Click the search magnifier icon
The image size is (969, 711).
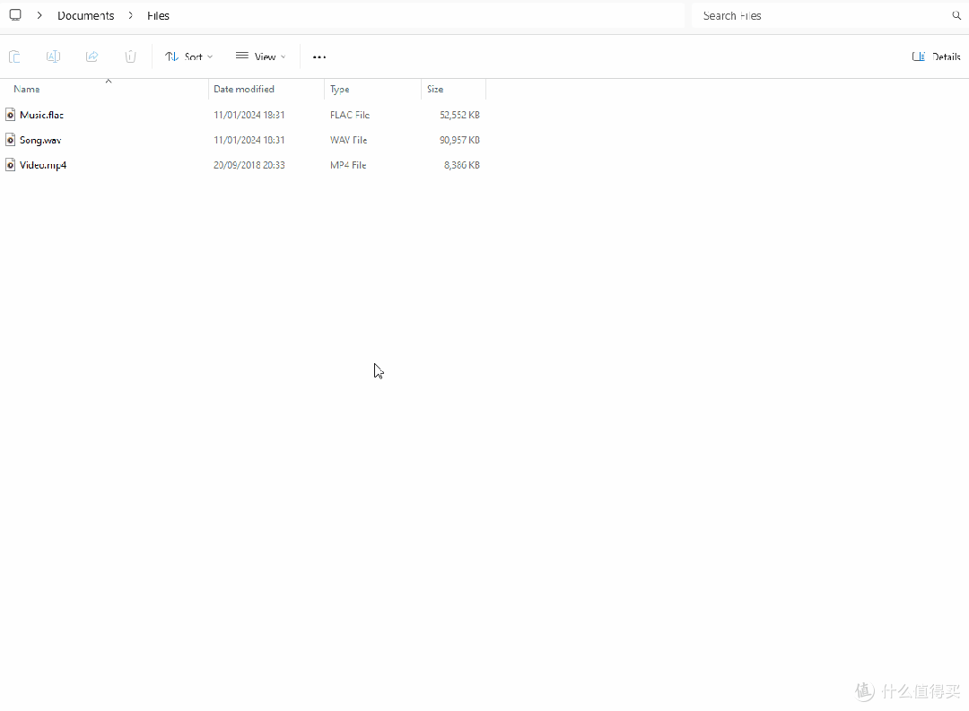pos(956,15)
